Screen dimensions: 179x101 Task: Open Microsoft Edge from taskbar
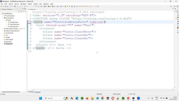click(77, 98)
